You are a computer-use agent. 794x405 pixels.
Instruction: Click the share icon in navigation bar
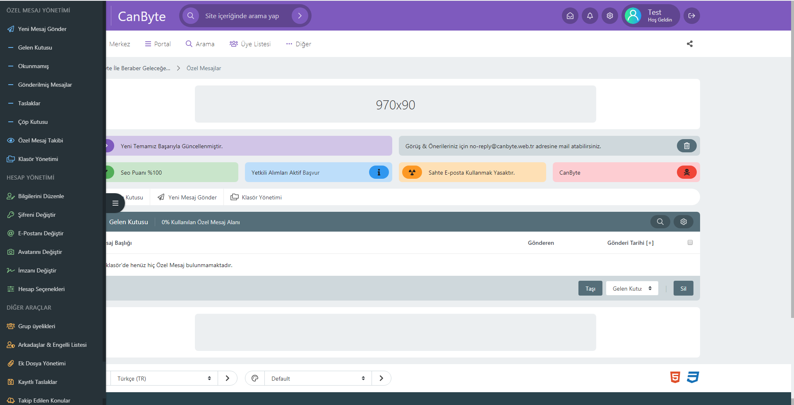click(x=690, y=44)
